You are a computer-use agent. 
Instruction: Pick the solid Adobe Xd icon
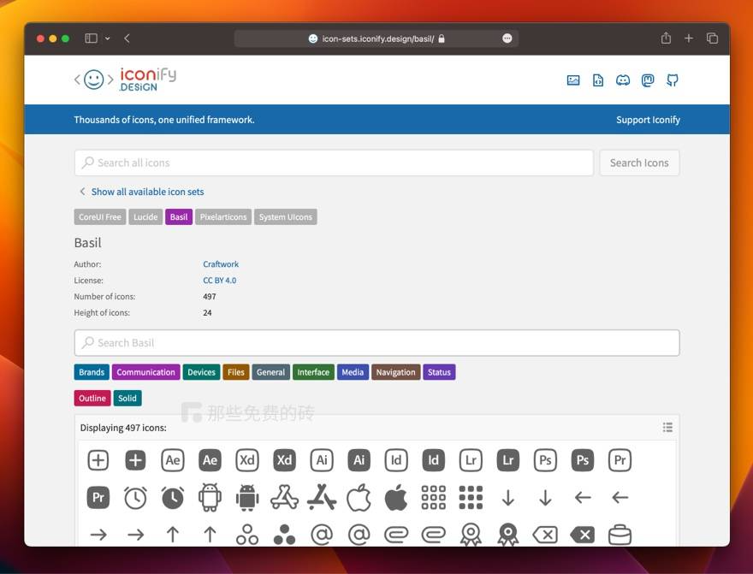tap(284, 460)
